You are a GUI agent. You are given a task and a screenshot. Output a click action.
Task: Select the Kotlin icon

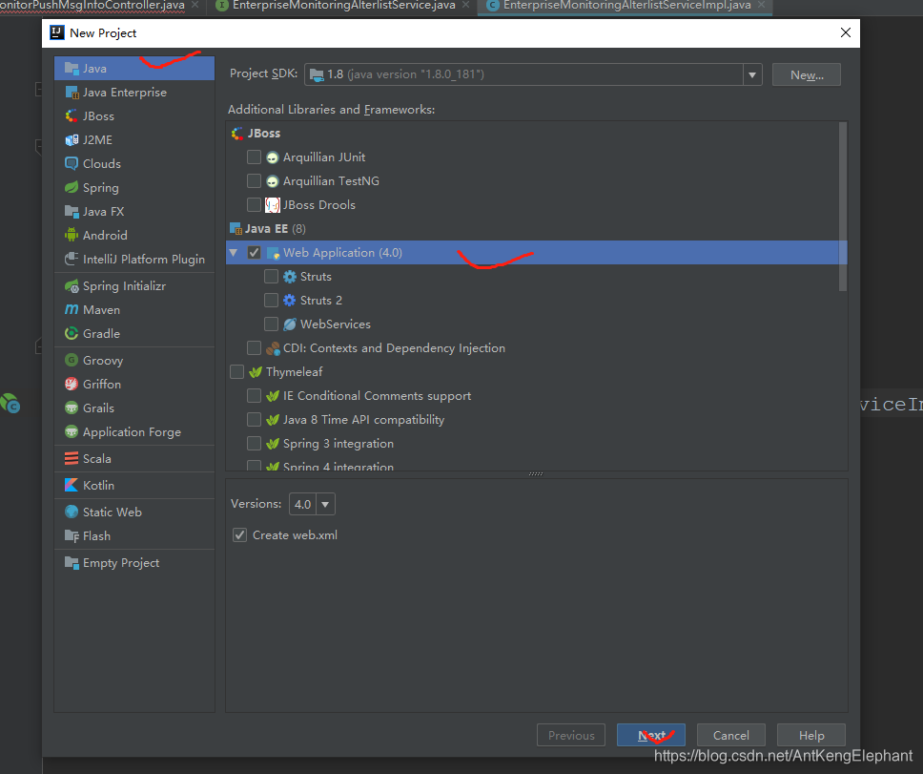(72, 486)
